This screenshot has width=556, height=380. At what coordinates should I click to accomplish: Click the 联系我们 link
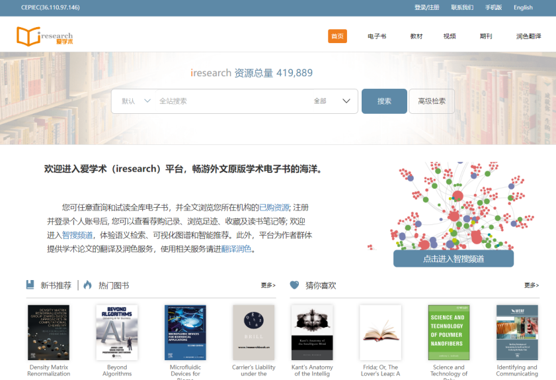click(x=462, y=7)
